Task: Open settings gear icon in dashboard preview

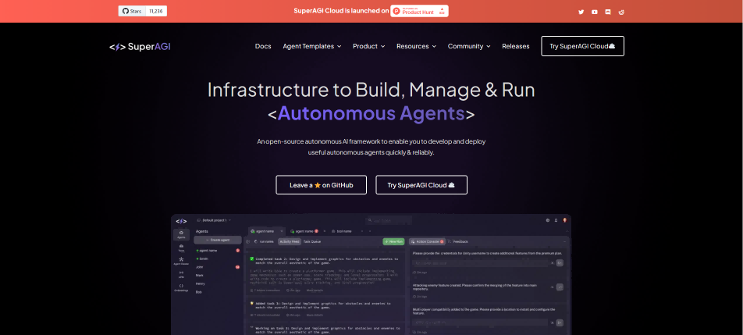Action: click(548, 220)
